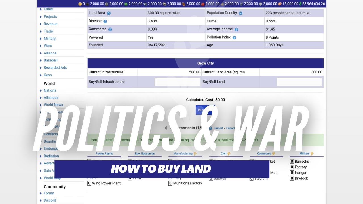Click the red gasoline can icon
The height and width of the screenshot is (204, 363).
point(203,4)
